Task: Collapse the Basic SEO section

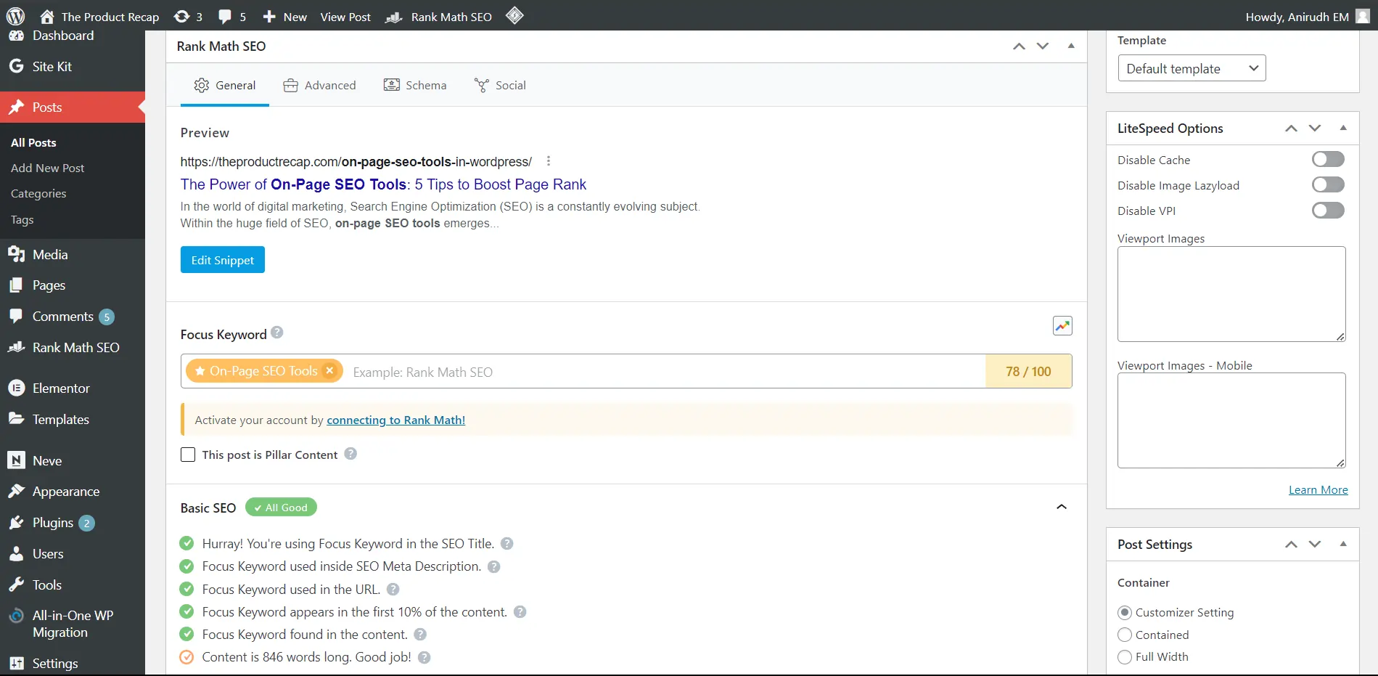Action: (1062, 507)
